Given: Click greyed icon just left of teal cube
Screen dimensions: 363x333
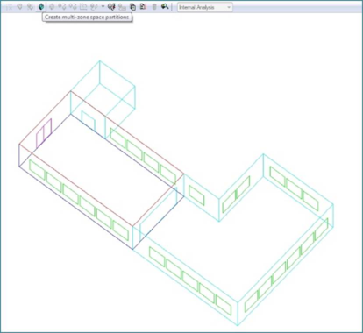Looking at the screenshot, I should pos(30,6).
